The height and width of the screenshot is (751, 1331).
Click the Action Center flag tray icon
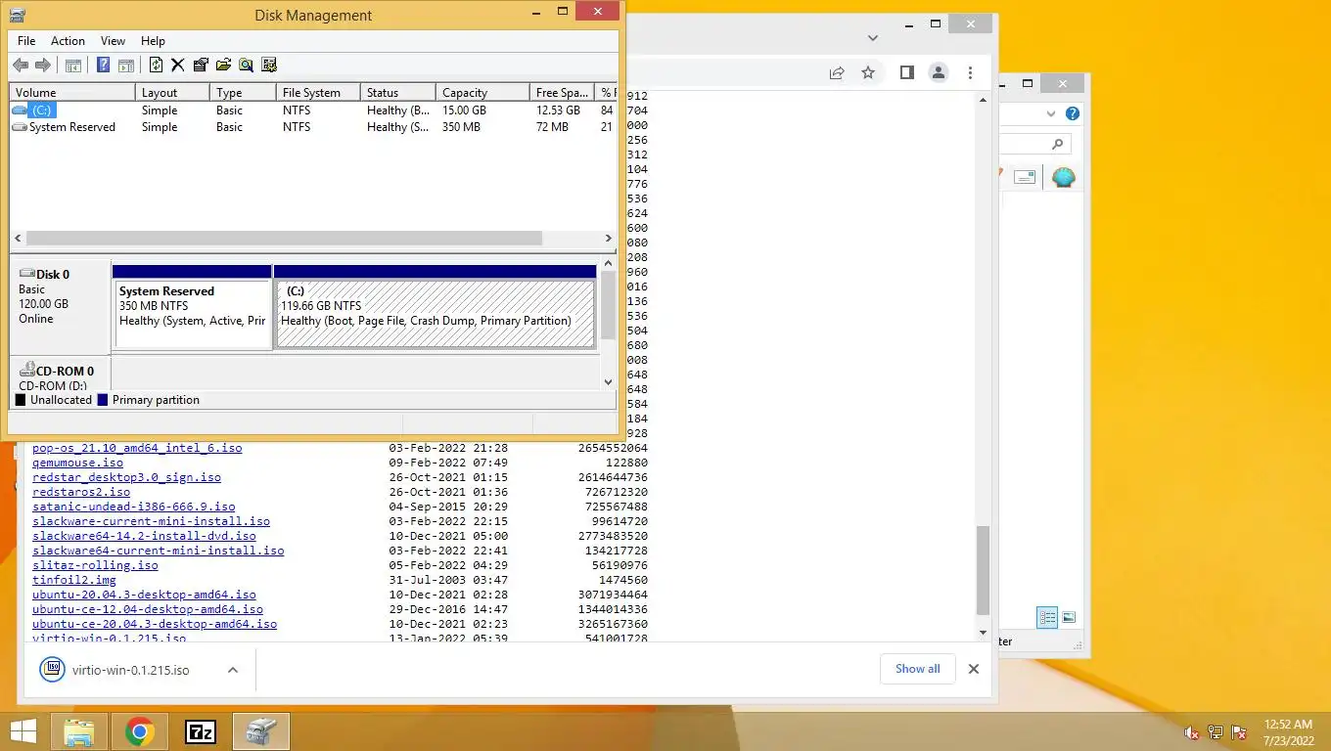pos(1239,732)
